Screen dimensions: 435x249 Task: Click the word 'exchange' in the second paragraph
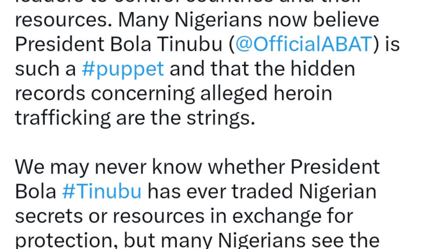coord(277,217)
